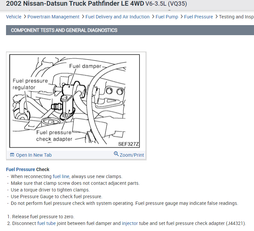Click the chevron before Powertrain Management
The width and height of the screenshot is (254, 231).
click(x=25, y=17)
